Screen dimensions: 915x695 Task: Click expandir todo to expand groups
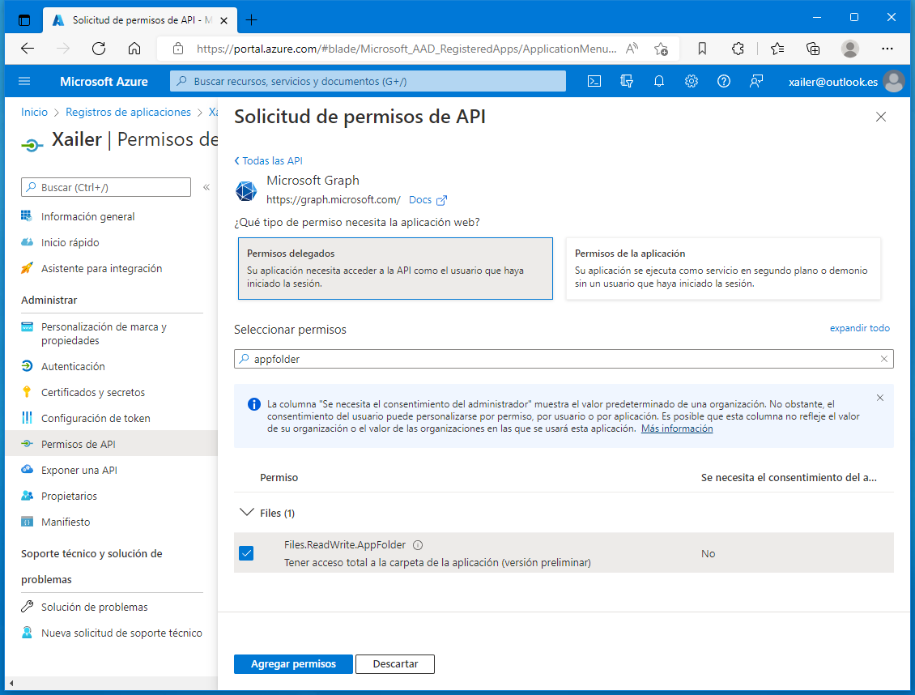(860, 328)
